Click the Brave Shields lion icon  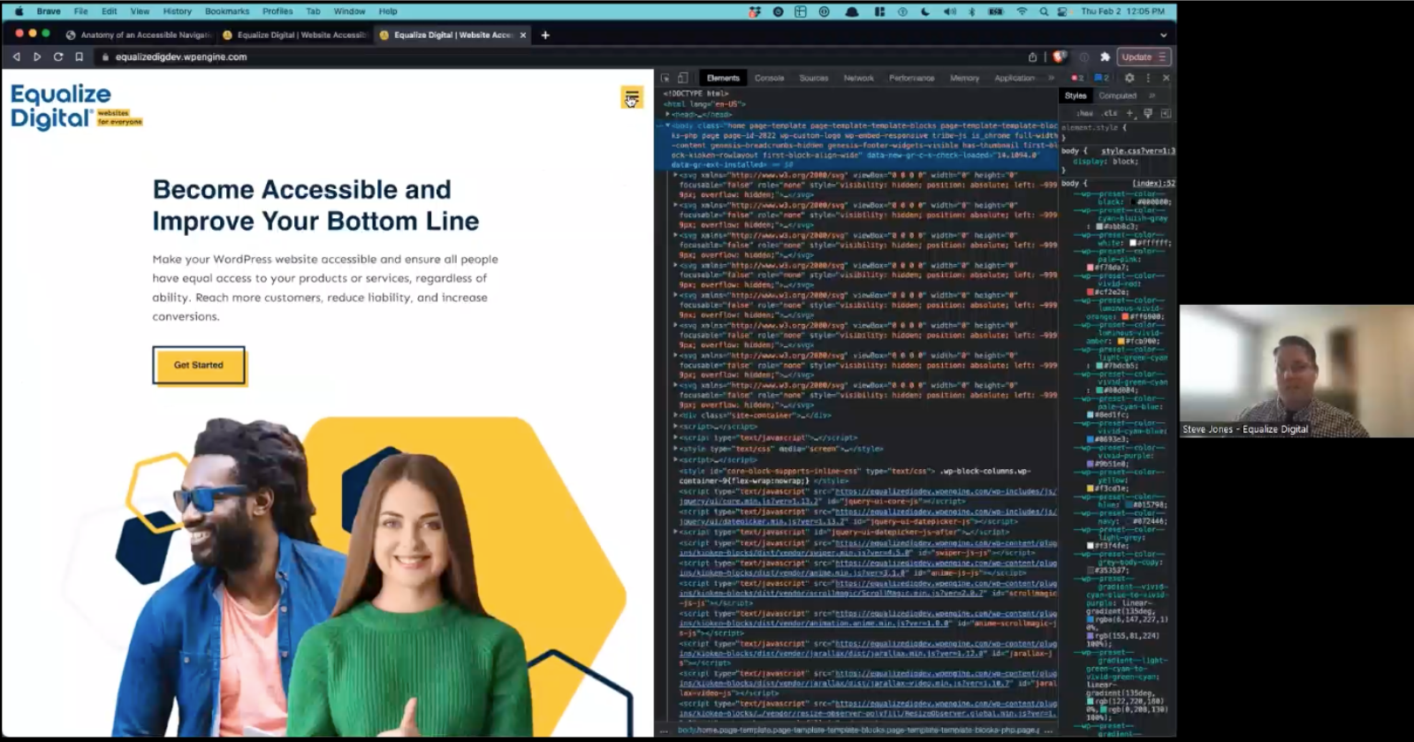coord(1060,57)
